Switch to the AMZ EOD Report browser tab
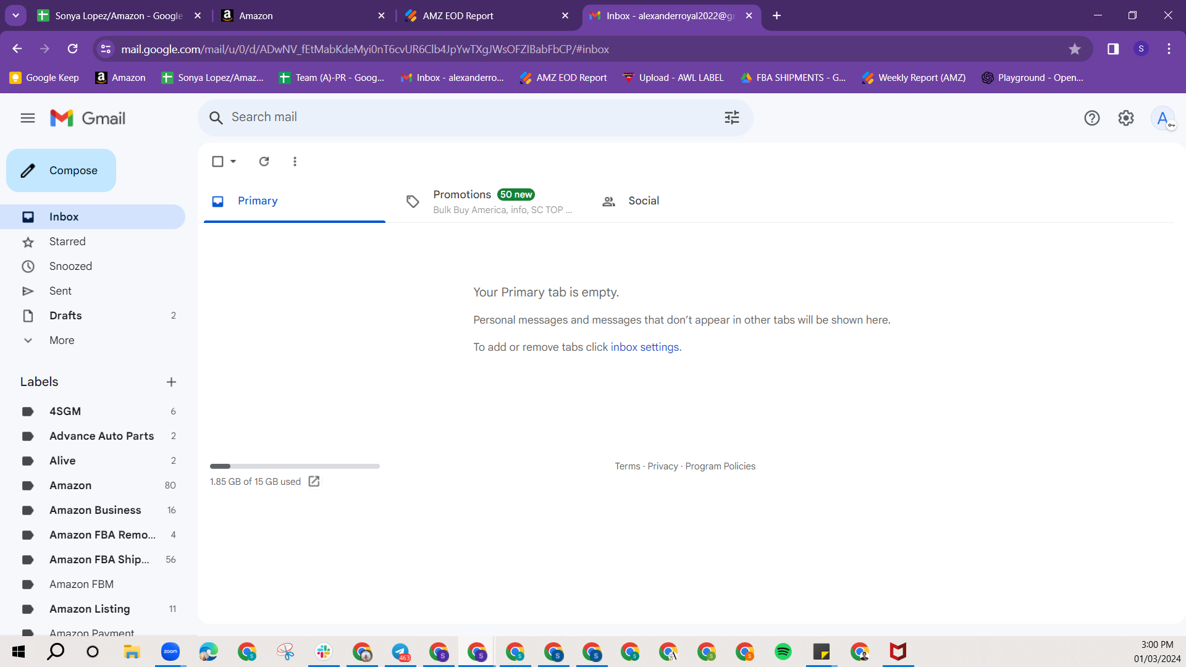The width and height of the screenshot is (1186, 667). pos(487,15)
